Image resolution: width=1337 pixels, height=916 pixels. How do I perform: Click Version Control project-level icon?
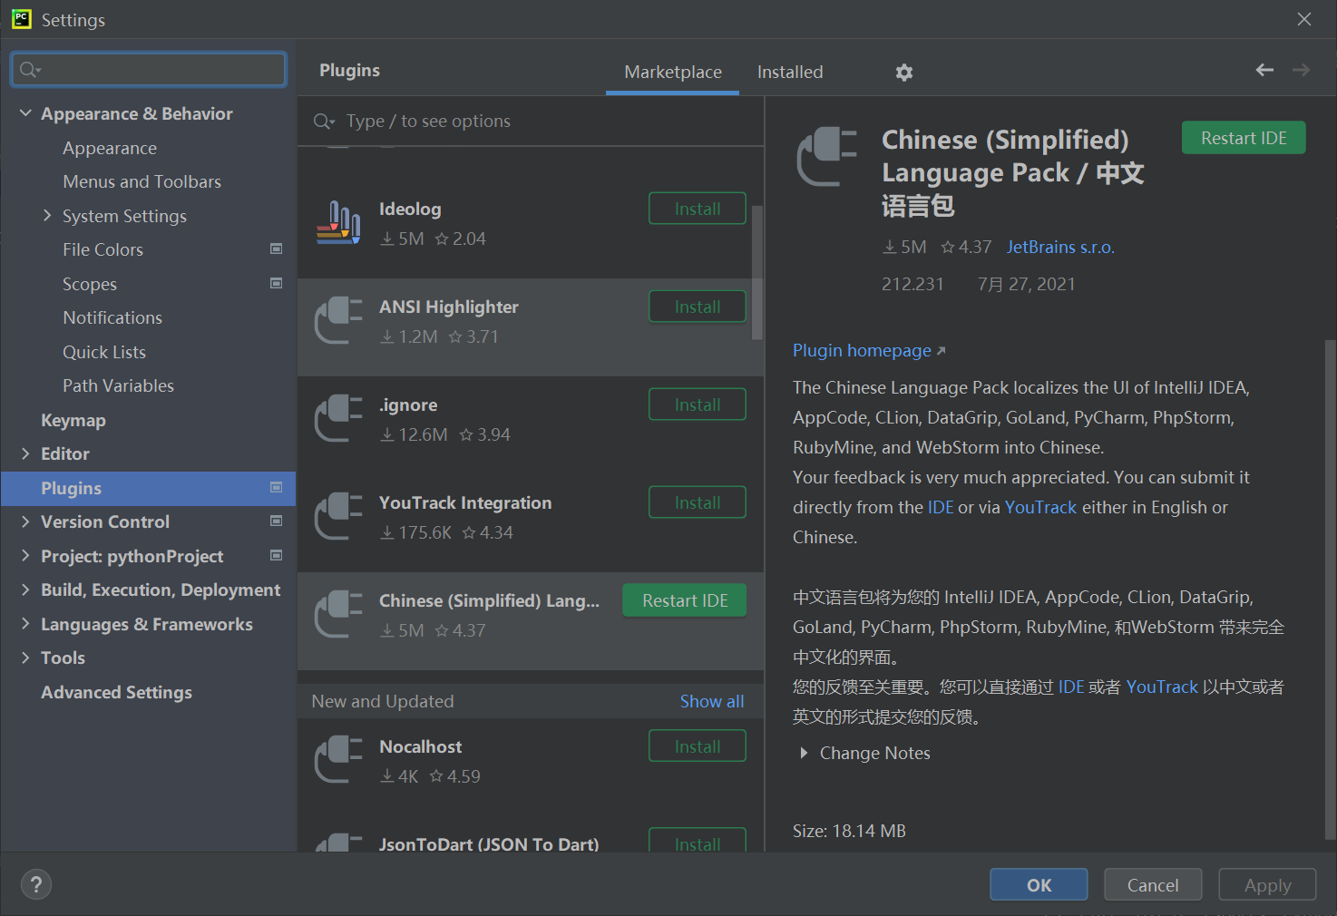pos(277,521)
